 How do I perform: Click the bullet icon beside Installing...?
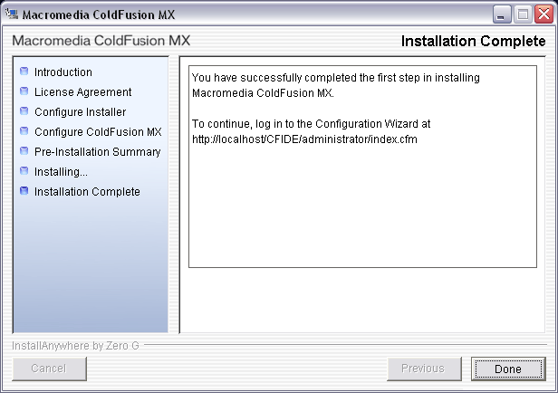point(24,171)
